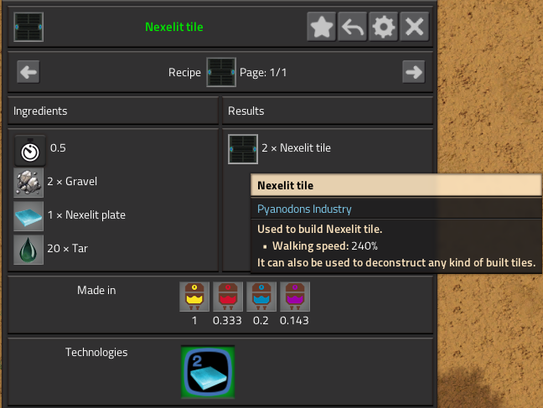Select the blue assembling machine icon
The width and height of the screenshot is (543, 408).
(x=261, y=297)
